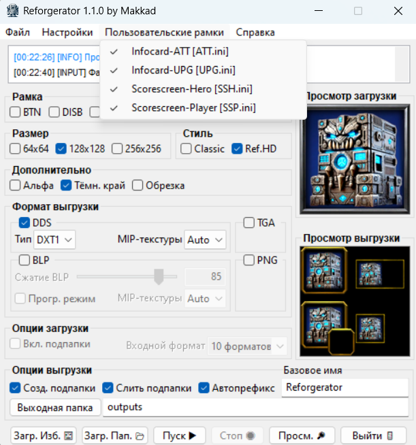The height and width of the screenshot is (445, 416).
Task: Open the BLP MIP-текстуры Auto dropdown
Action: (x=205, y=299)
